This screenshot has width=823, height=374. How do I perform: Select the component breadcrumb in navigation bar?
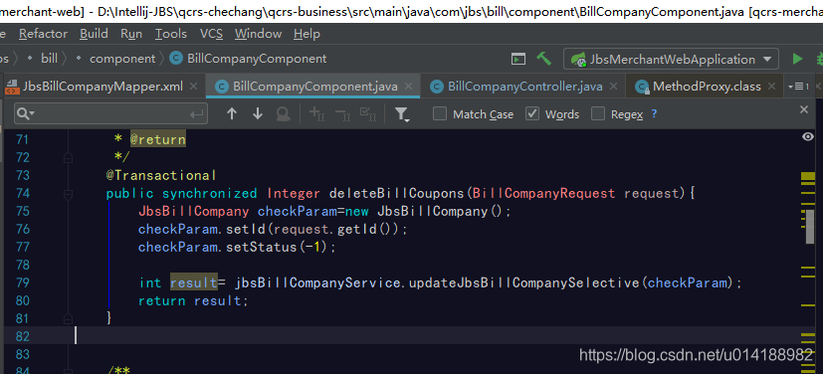point(122,59)
